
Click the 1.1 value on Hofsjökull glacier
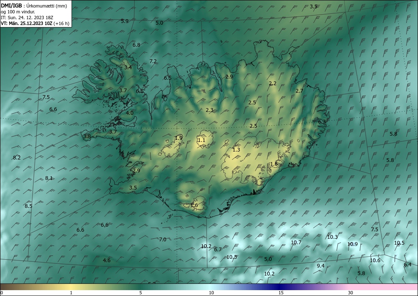(x=201, y=140)
